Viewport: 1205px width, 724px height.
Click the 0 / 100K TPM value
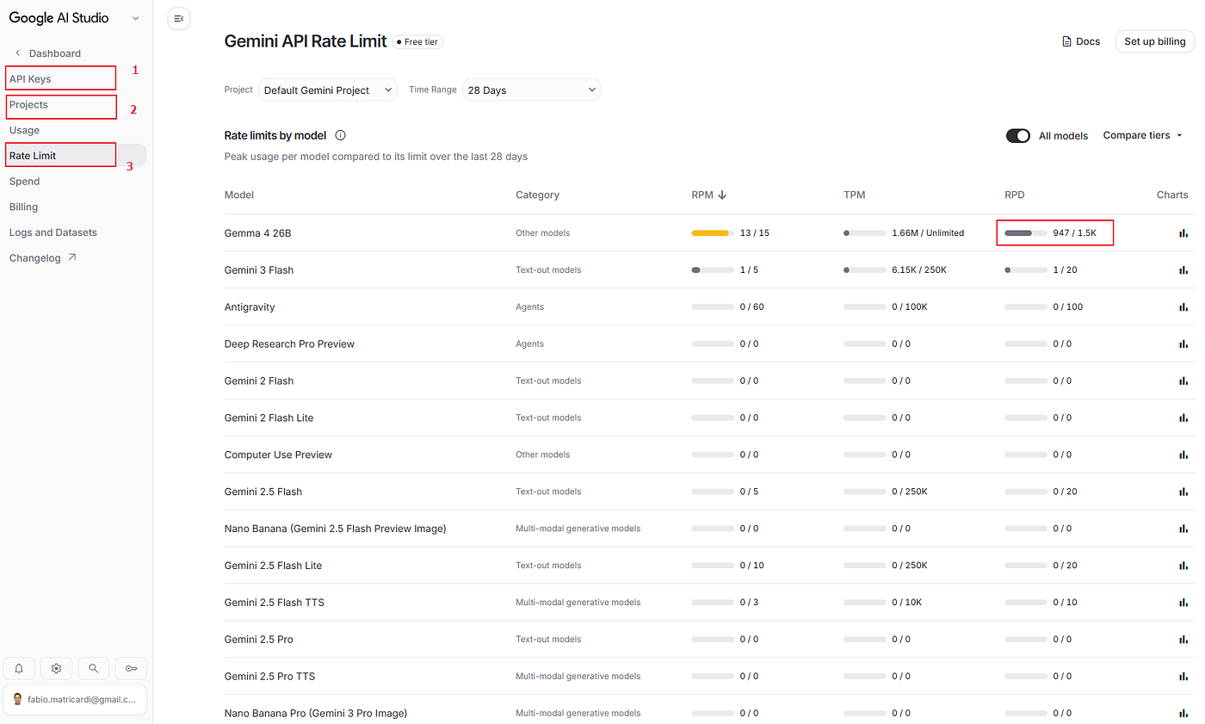(910, 307)
